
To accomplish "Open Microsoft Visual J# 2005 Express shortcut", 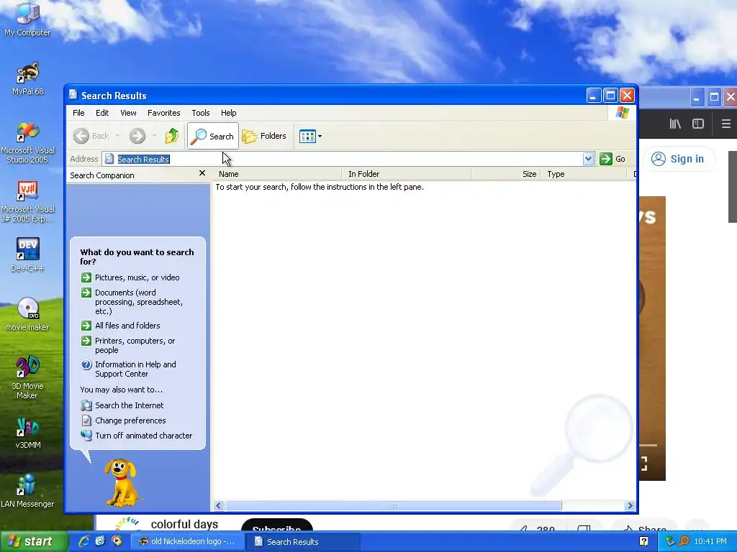I will [27, 202].
